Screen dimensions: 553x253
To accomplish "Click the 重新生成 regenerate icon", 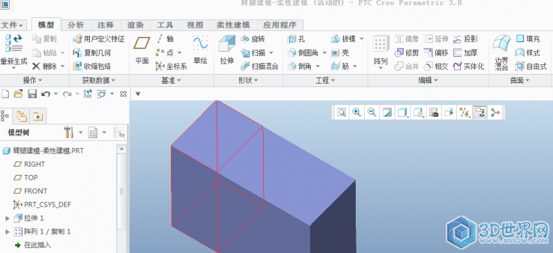I will pos(14,43).
